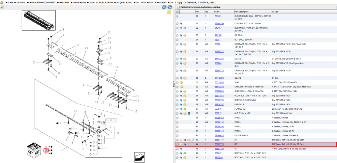Go to previous figure with left arrow
This screenshot has width=337, height=163.
point(164,7)
